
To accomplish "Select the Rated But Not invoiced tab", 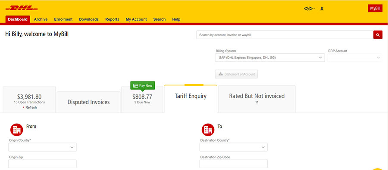I will point(257,99).
